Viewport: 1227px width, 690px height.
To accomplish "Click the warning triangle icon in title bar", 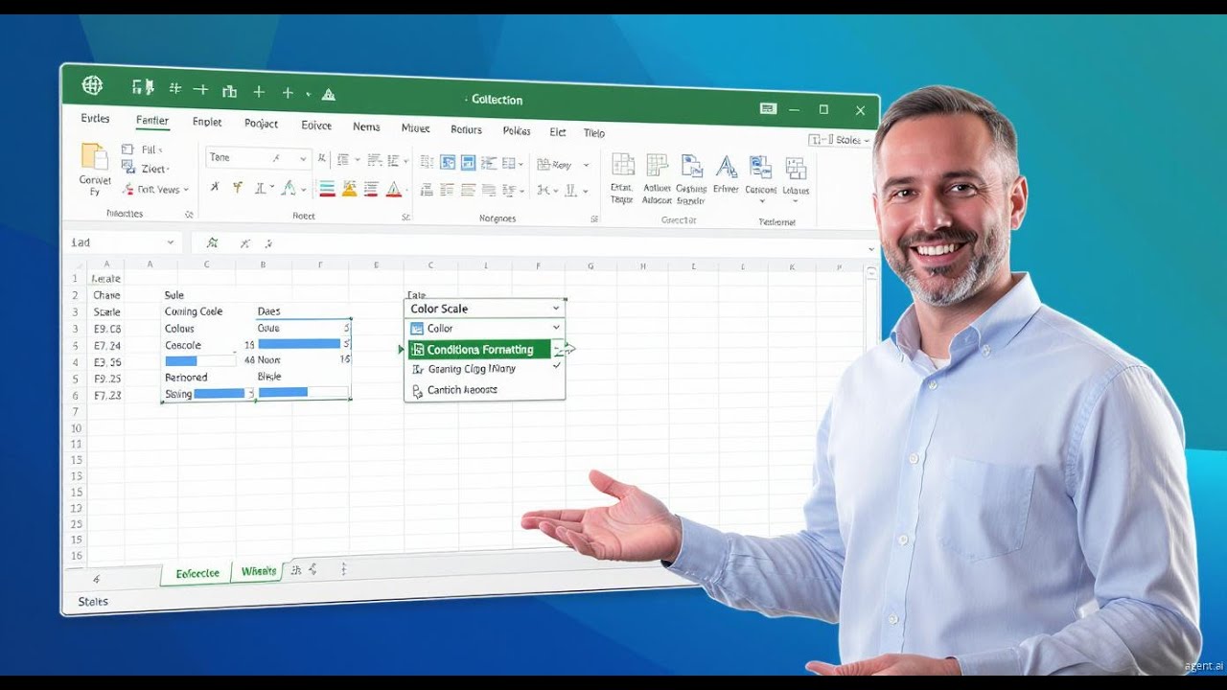I will 329,94.
